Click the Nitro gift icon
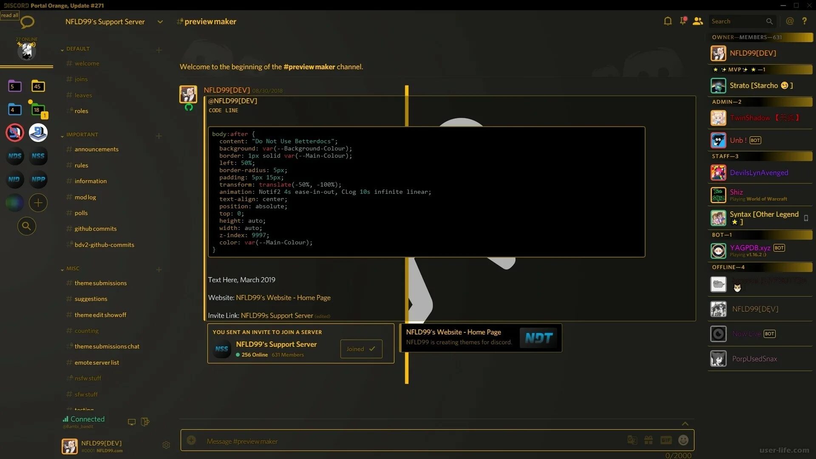816x459 pixels. (649, 440)
